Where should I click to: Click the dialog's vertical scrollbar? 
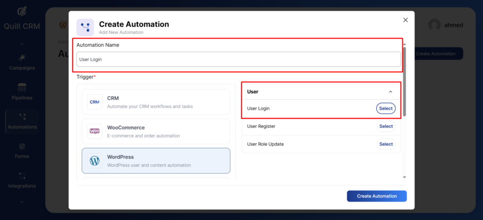coord(404,80)
